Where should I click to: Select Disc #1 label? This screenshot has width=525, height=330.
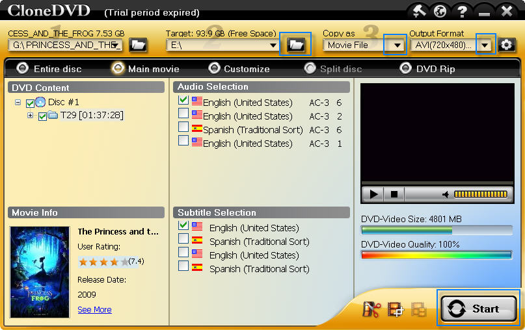coord(64,102)
